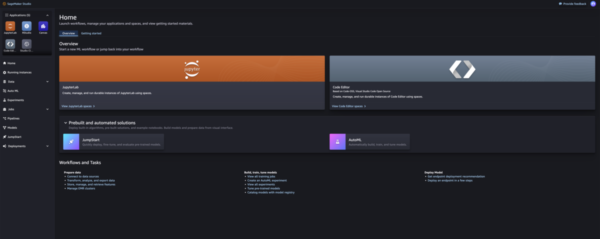Launch the Canvas application icon
The image size is (600, 239).
pos(43,26)
